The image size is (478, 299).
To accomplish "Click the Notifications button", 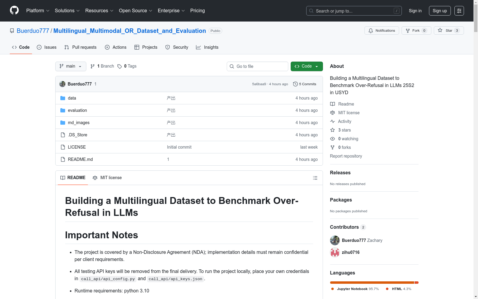I will (382, 30).
